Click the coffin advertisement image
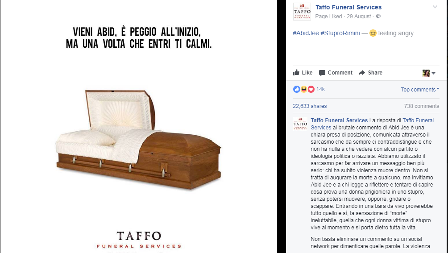 tap(139, 127)
